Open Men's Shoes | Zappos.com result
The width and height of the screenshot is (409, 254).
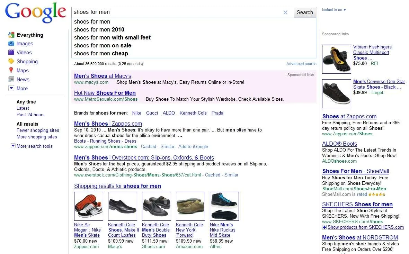click(x=108, y=124)
